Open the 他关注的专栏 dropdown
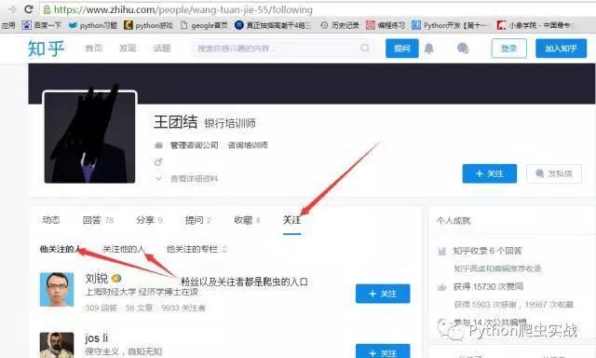 (x=196, y=249)
